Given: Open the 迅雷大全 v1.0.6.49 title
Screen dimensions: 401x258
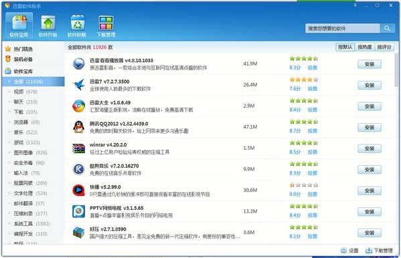Looking at the screenshot, I should tap(110, 102).
